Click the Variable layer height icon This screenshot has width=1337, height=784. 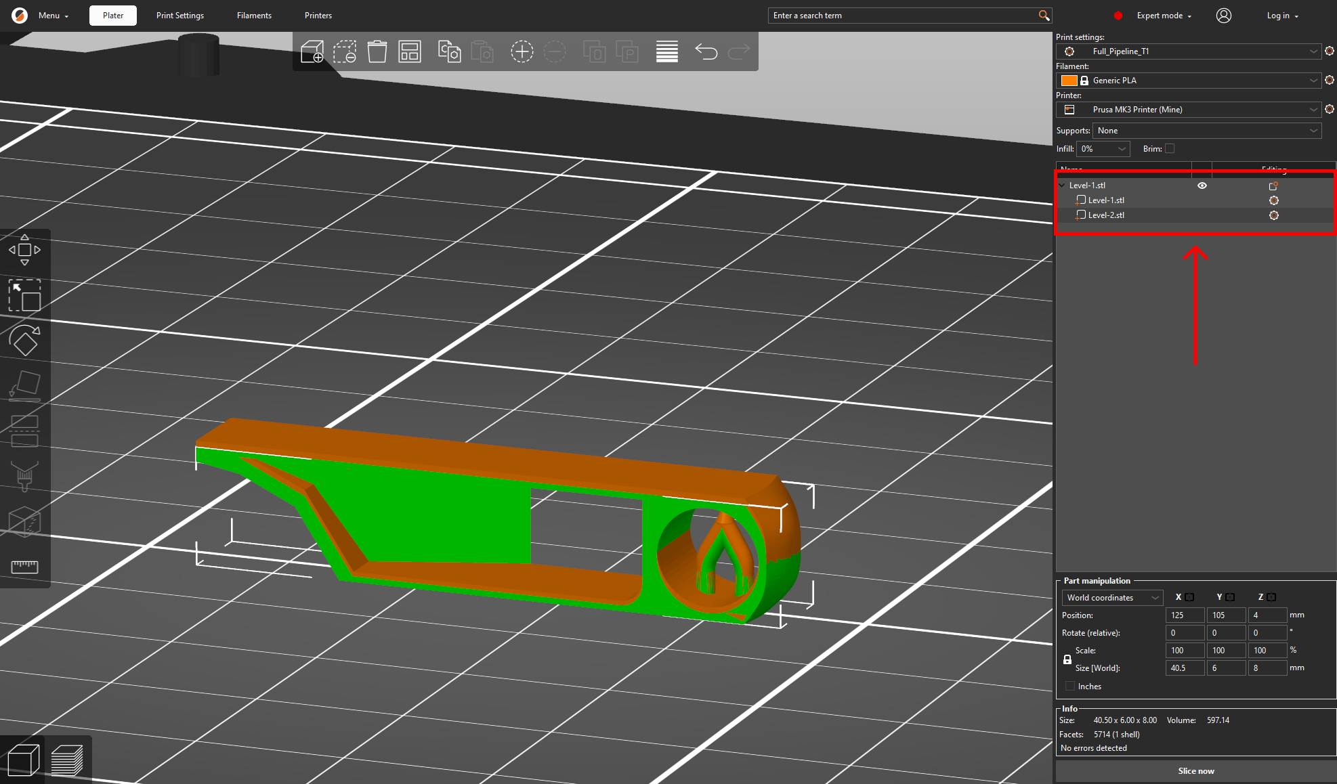[667, 51]
